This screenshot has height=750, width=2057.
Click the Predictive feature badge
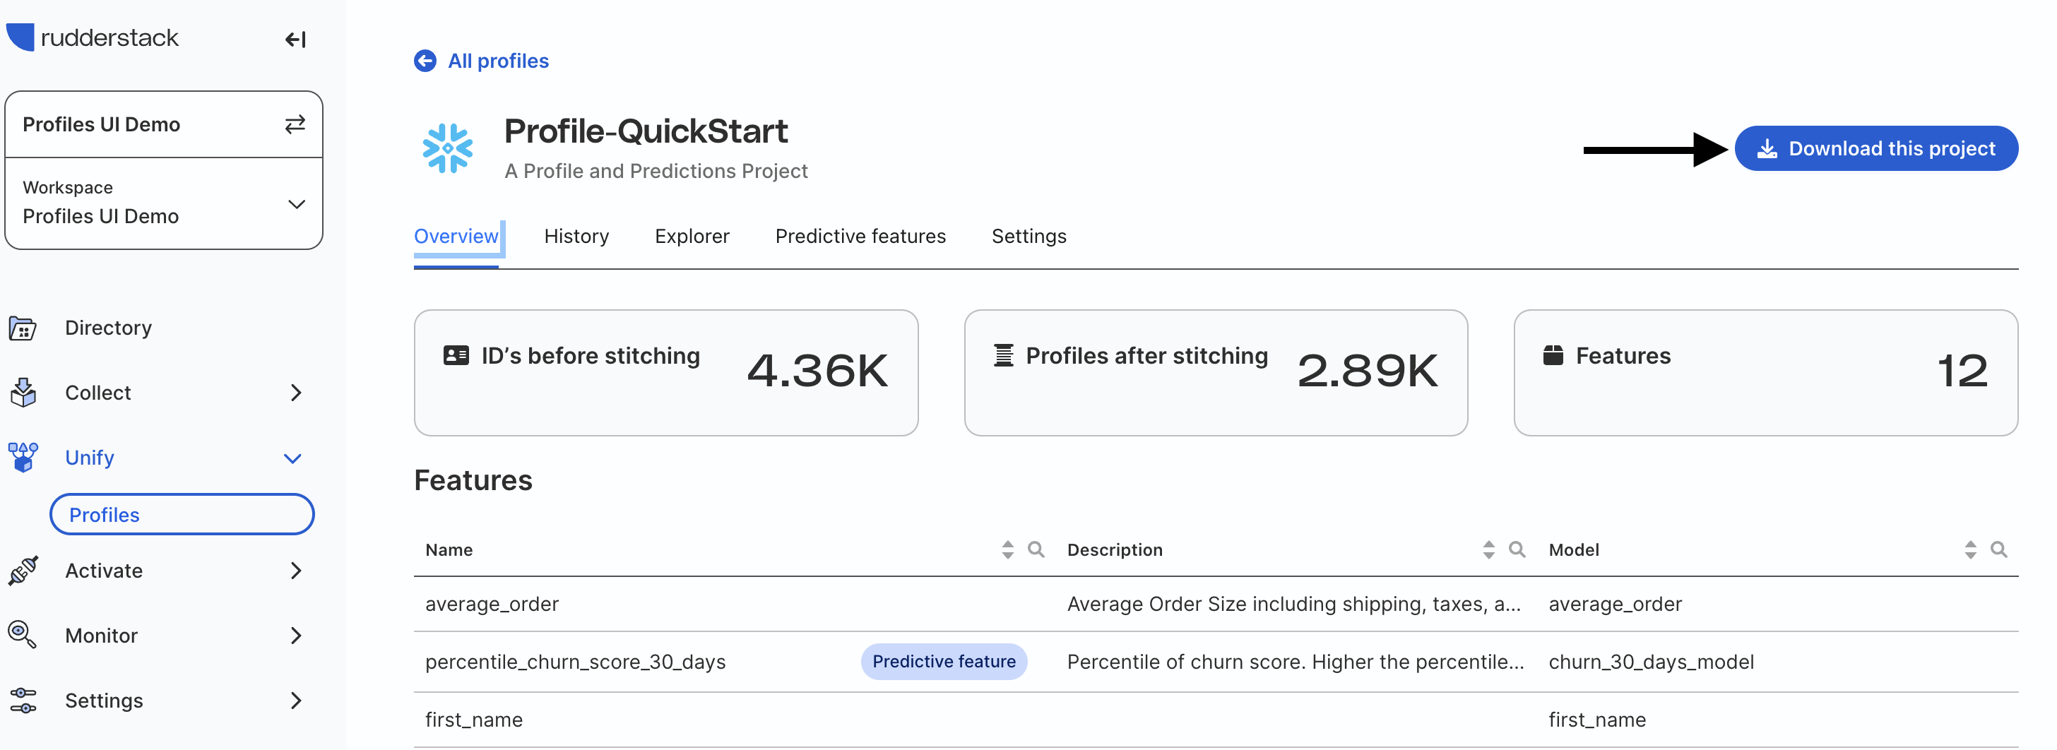pyautogui.click(x=944, y=661)
